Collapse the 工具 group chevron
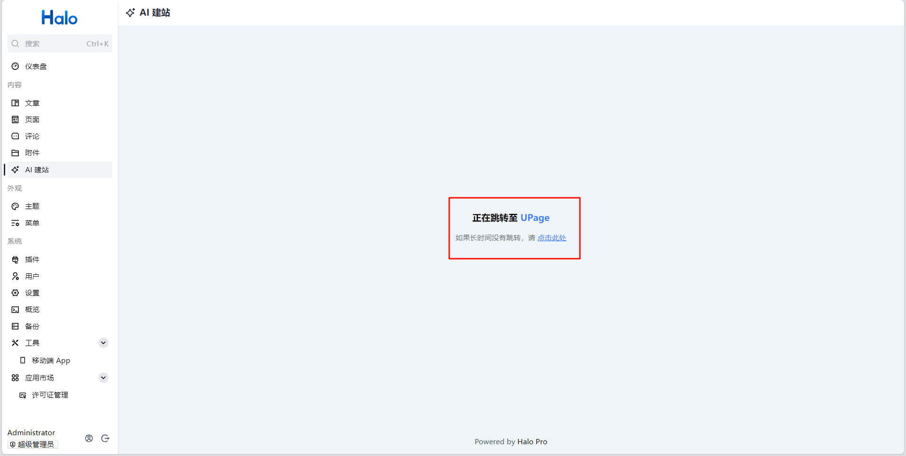This screenshot has width=906, height=456. [103, 343]
